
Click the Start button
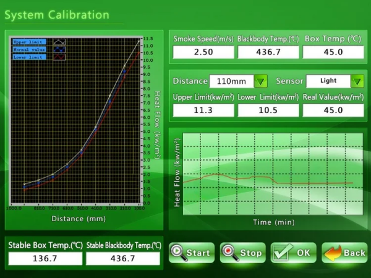pos(192,253)
